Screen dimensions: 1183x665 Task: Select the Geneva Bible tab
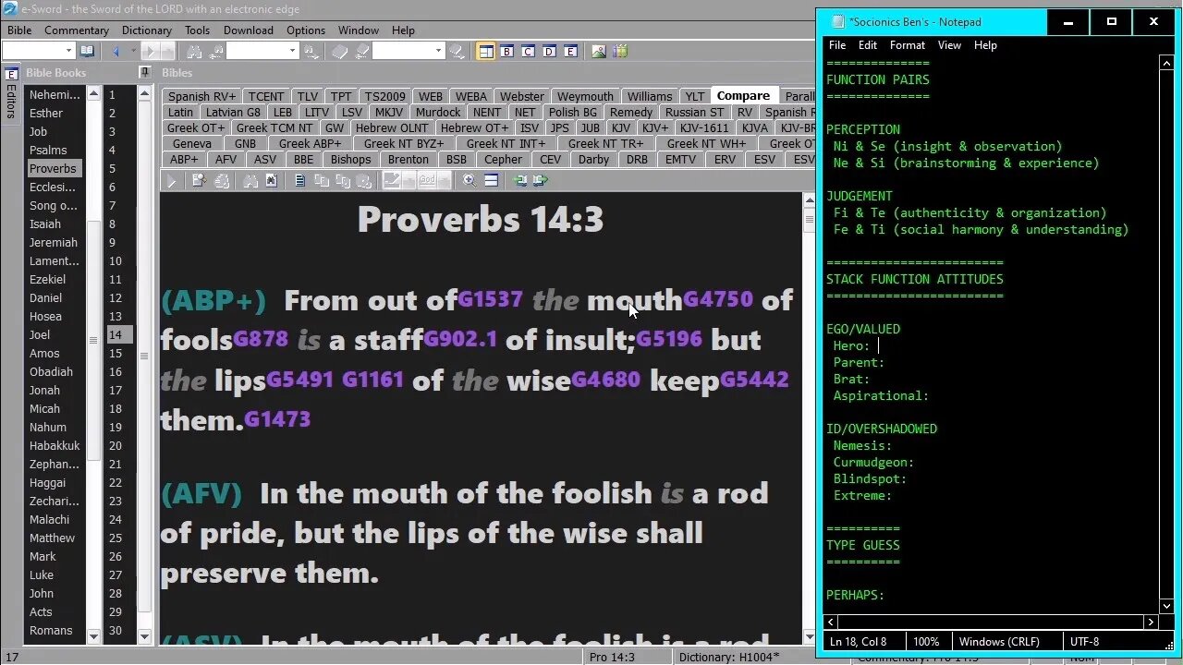(x=192, y=144)
